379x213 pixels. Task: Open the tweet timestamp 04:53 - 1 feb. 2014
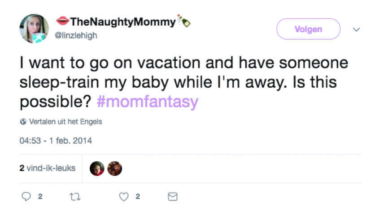coord(55,141)
